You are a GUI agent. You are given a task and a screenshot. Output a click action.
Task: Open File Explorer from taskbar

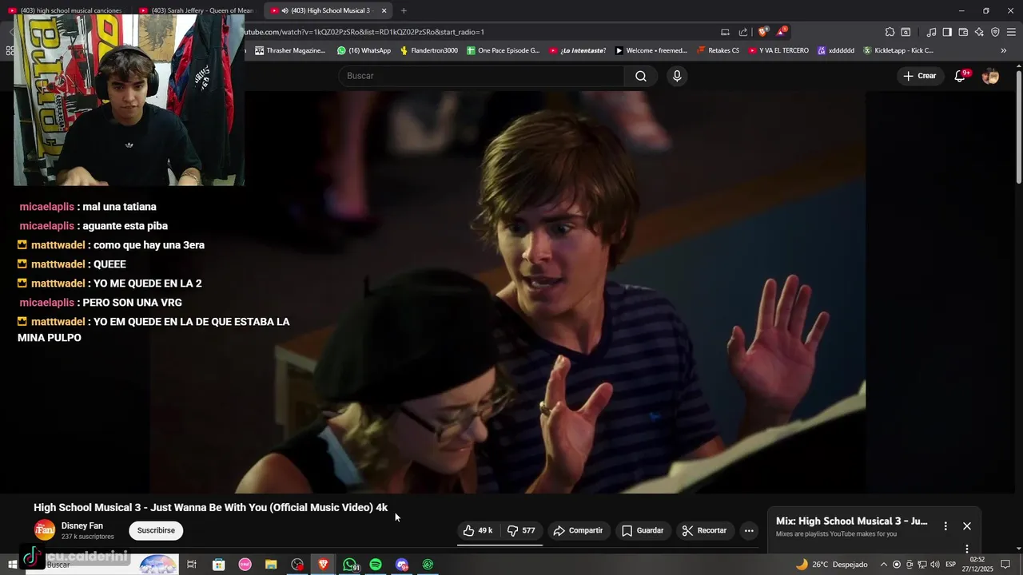coord(271,565)
